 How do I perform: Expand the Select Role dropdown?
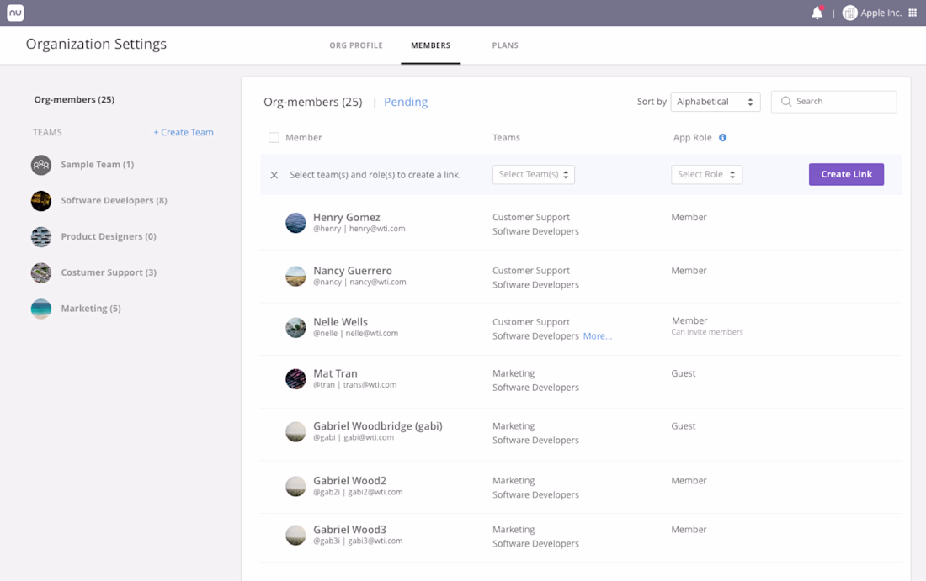pyautogui.click(x=706, y=175)
